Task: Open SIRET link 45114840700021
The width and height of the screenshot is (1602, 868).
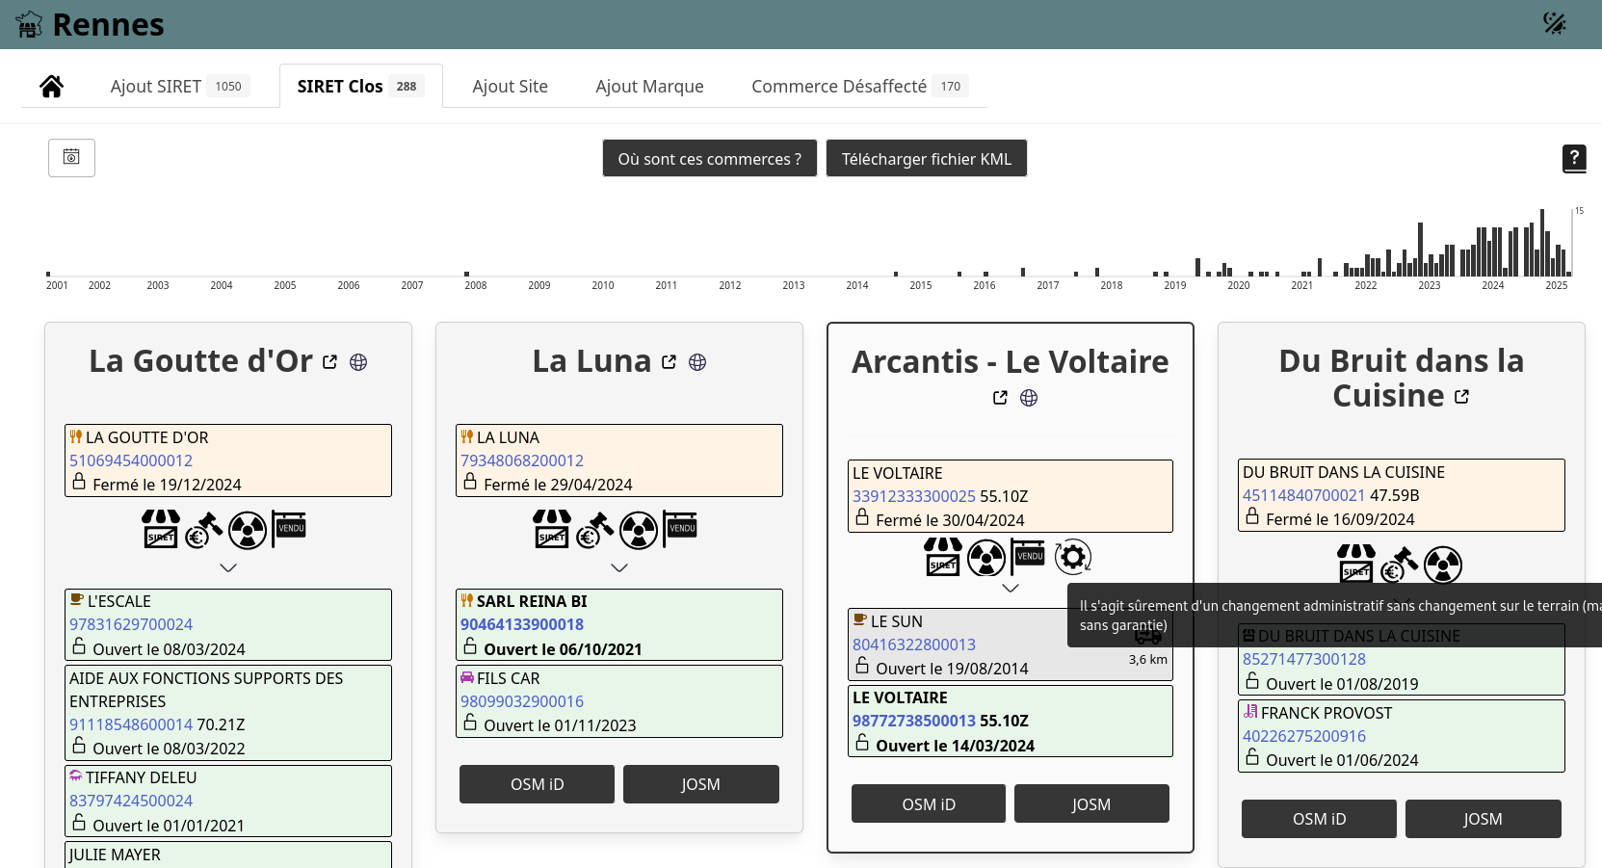Action: coord(1304,495)
